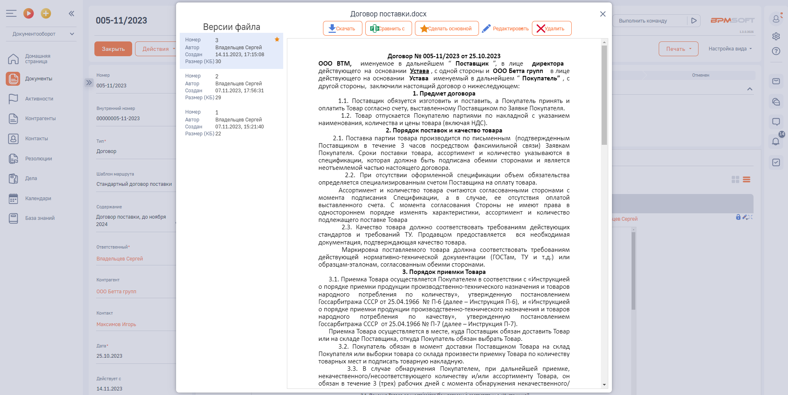Open the tasks checkmark icon
The width and height of the screenshot is (788, 395).
776,162
